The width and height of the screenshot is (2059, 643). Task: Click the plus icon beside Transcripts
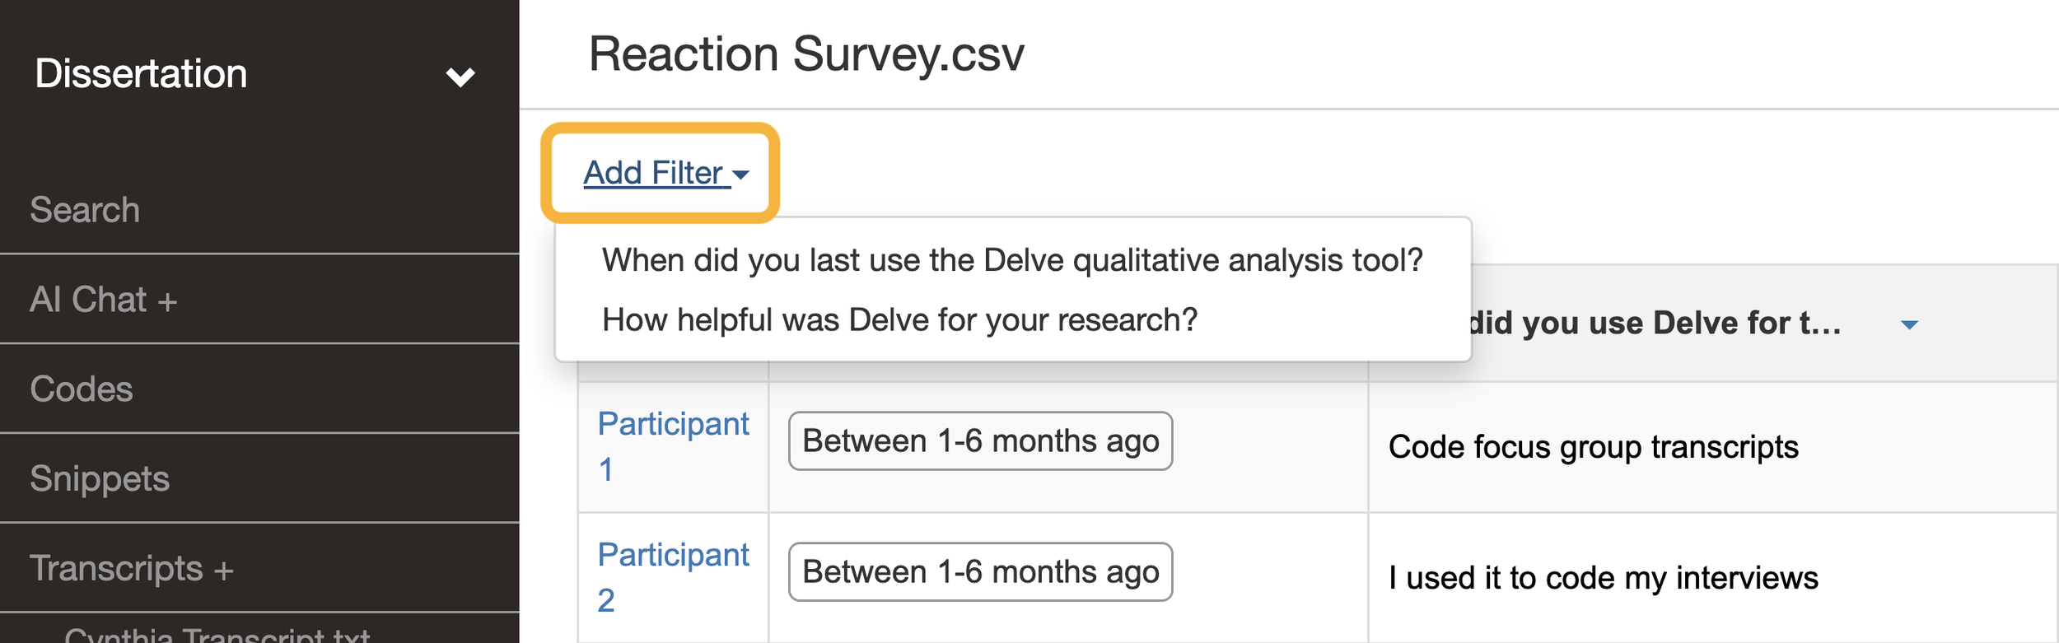point(224,571)
